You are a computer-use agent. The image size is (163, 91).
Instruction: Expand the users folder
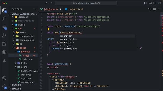pyautogui.click(x=23, y=67)
